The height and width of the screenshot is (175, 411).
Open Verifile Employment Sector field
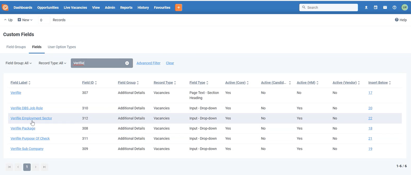tap(31, 119)
